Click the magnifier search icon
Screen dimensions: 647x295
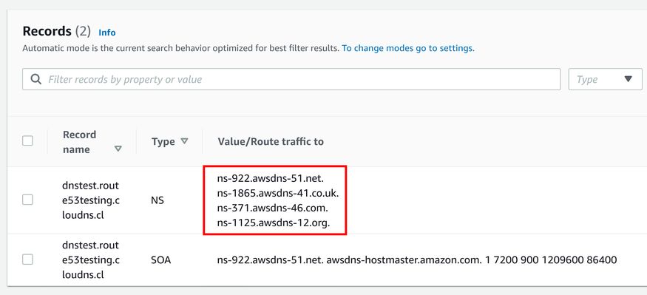pyautogui.click(x=36, y=79)
